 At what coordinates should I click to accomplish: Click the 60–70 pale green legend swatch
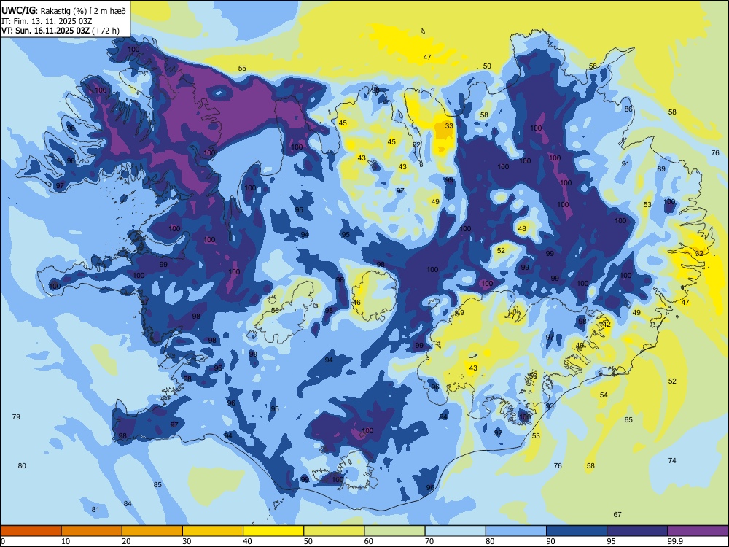394,531
